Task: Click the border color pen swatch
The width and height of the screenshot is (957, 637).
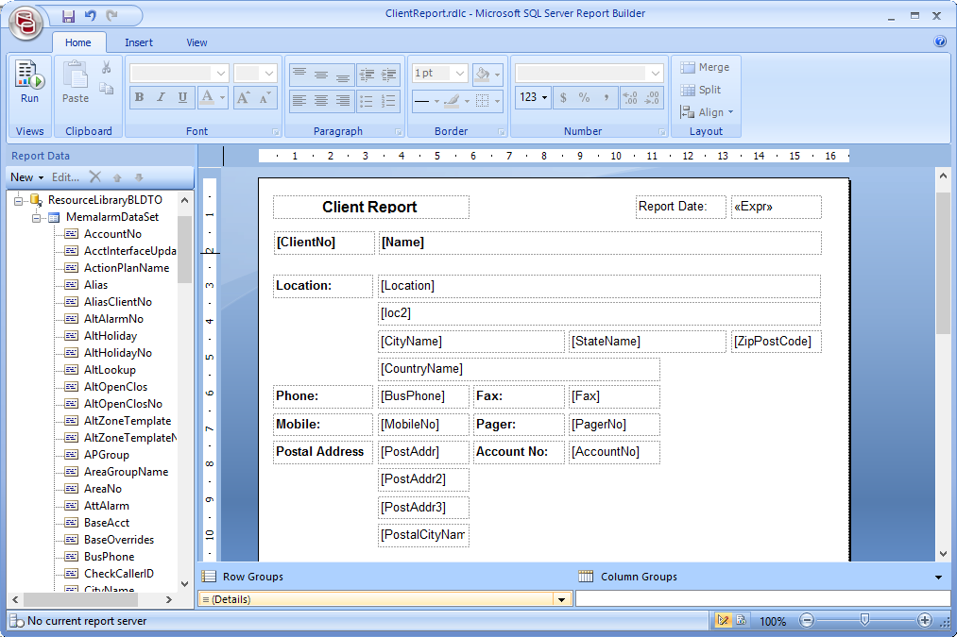Action: pos(452,101)
